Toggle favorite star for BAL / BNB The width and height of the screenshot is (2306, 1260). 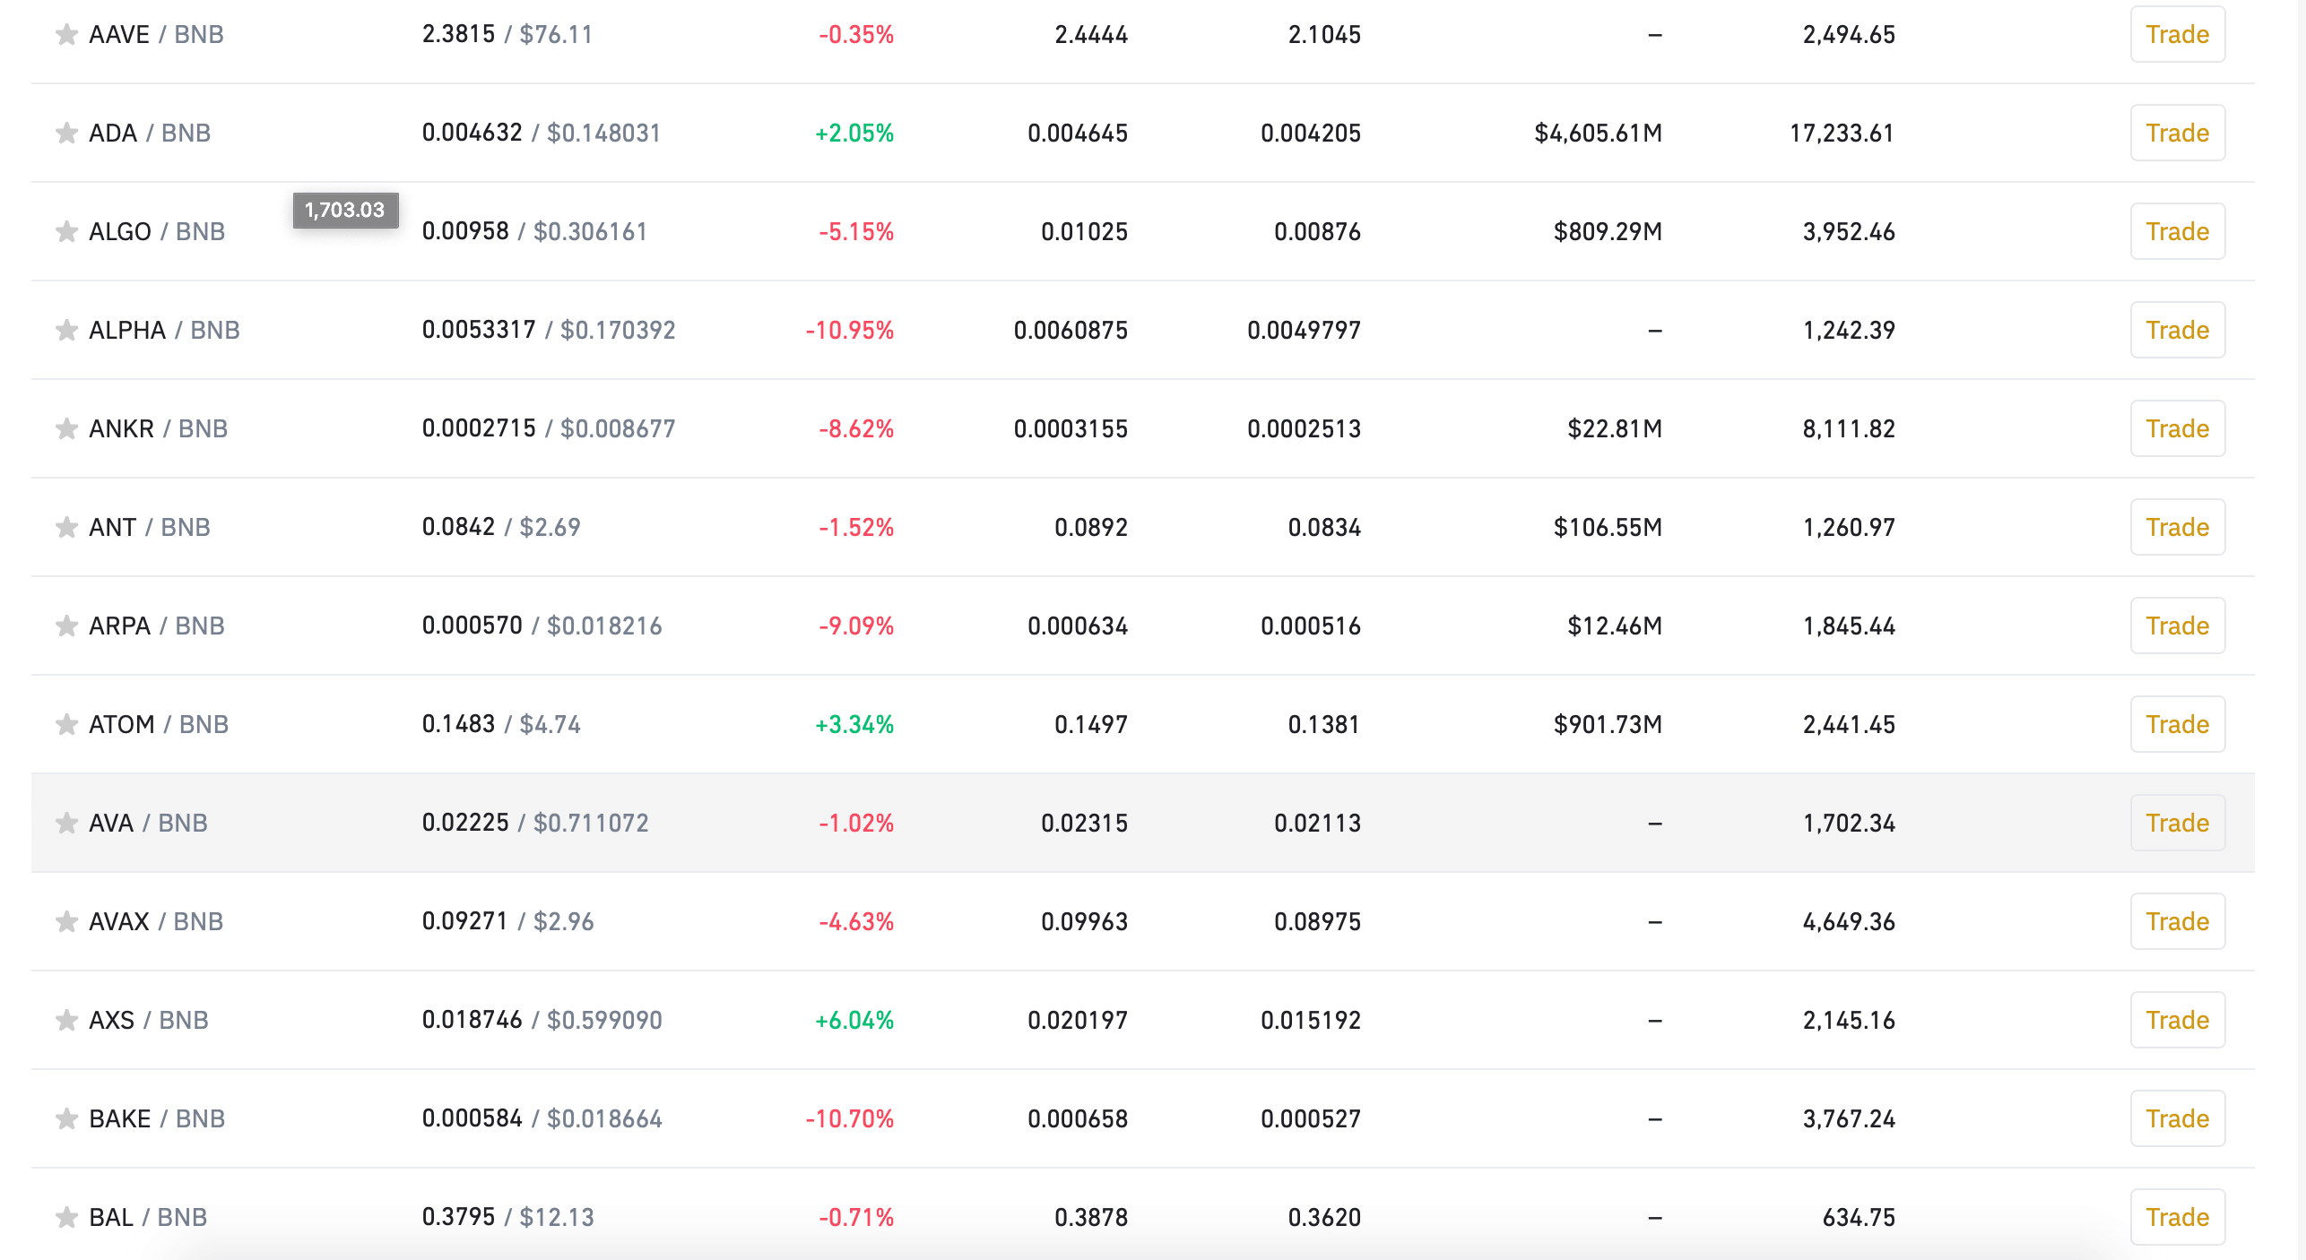[x=66, y=1218]
